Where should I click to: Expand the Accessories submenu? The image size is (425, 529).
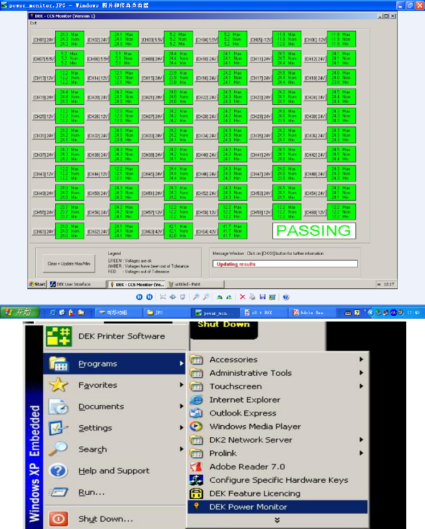coord(234,360)
